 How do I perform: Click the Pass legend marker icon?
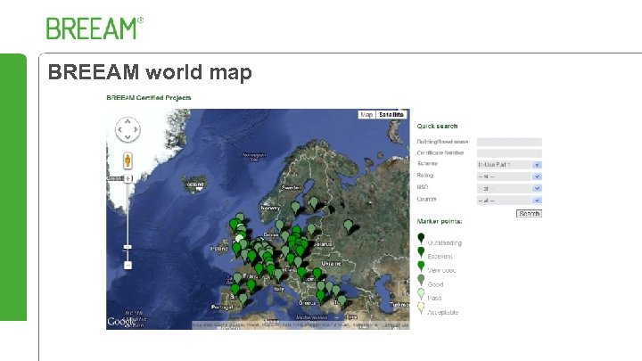pos(421,294)
